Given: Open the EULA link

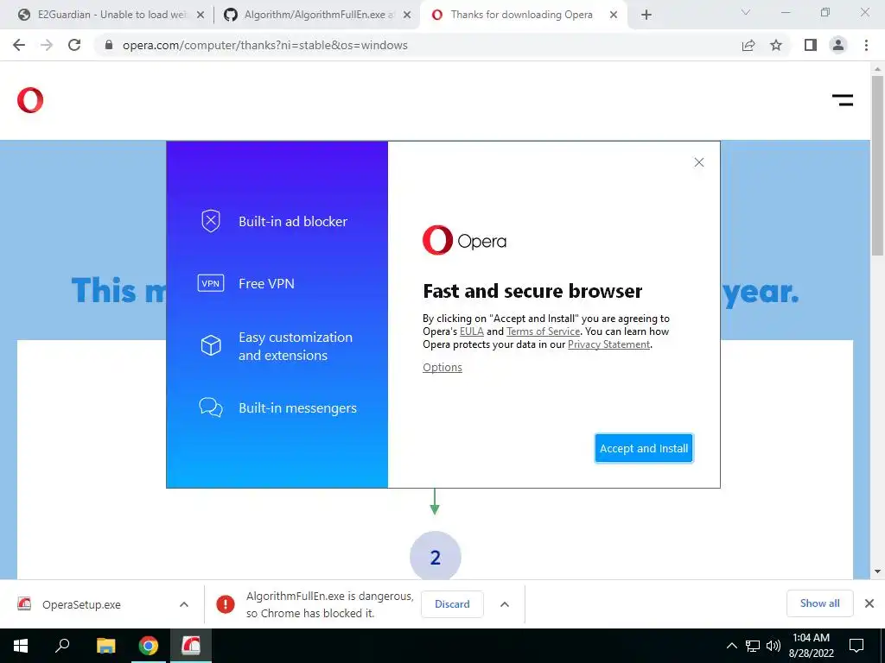Looking at the screenshot, I should [x=471, y=331].
